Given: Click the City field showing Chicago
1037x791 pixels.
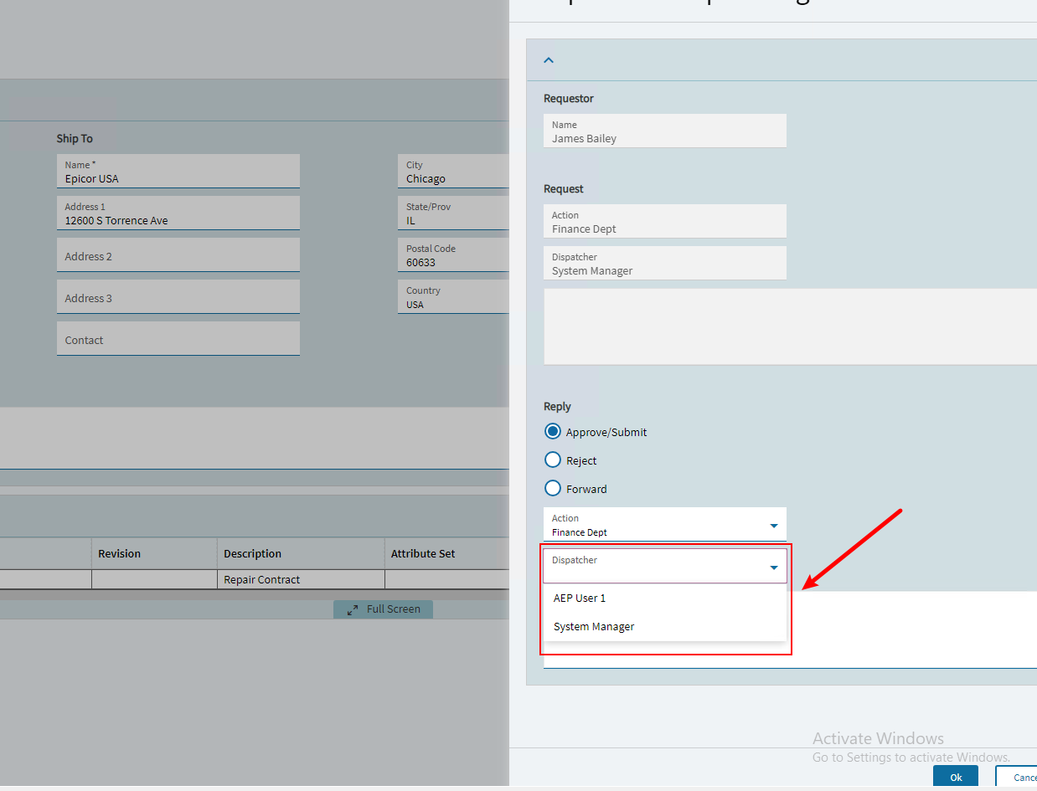Looking at the screenshot, I should click(453, 172).
